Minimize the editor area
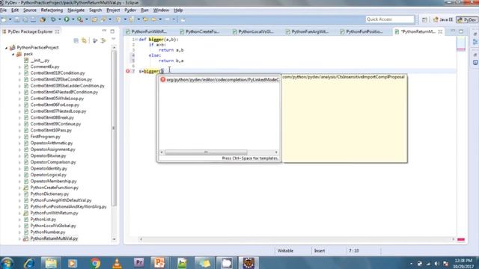479x269 pixels. tap(453, 31)
